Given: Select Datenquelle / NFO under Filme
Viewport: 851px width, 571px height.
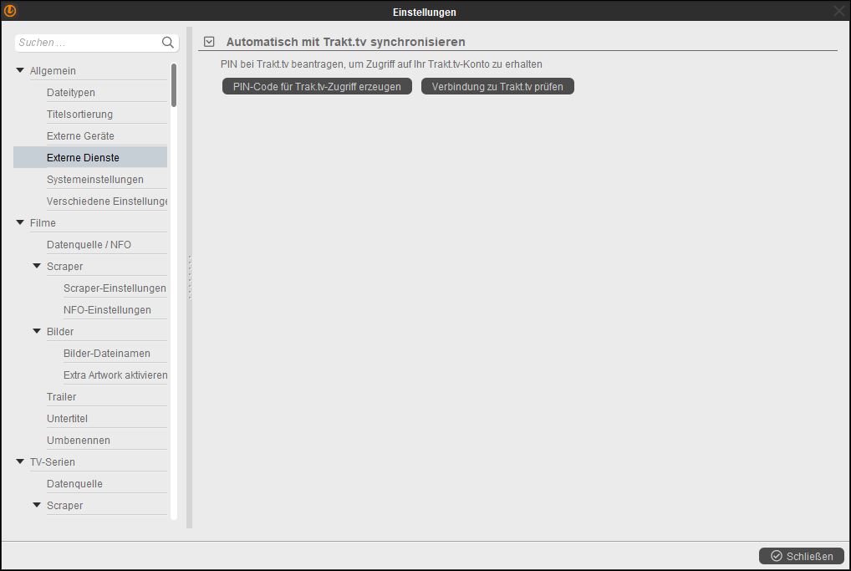Looking at the screenshot, I should click(89, 244).
